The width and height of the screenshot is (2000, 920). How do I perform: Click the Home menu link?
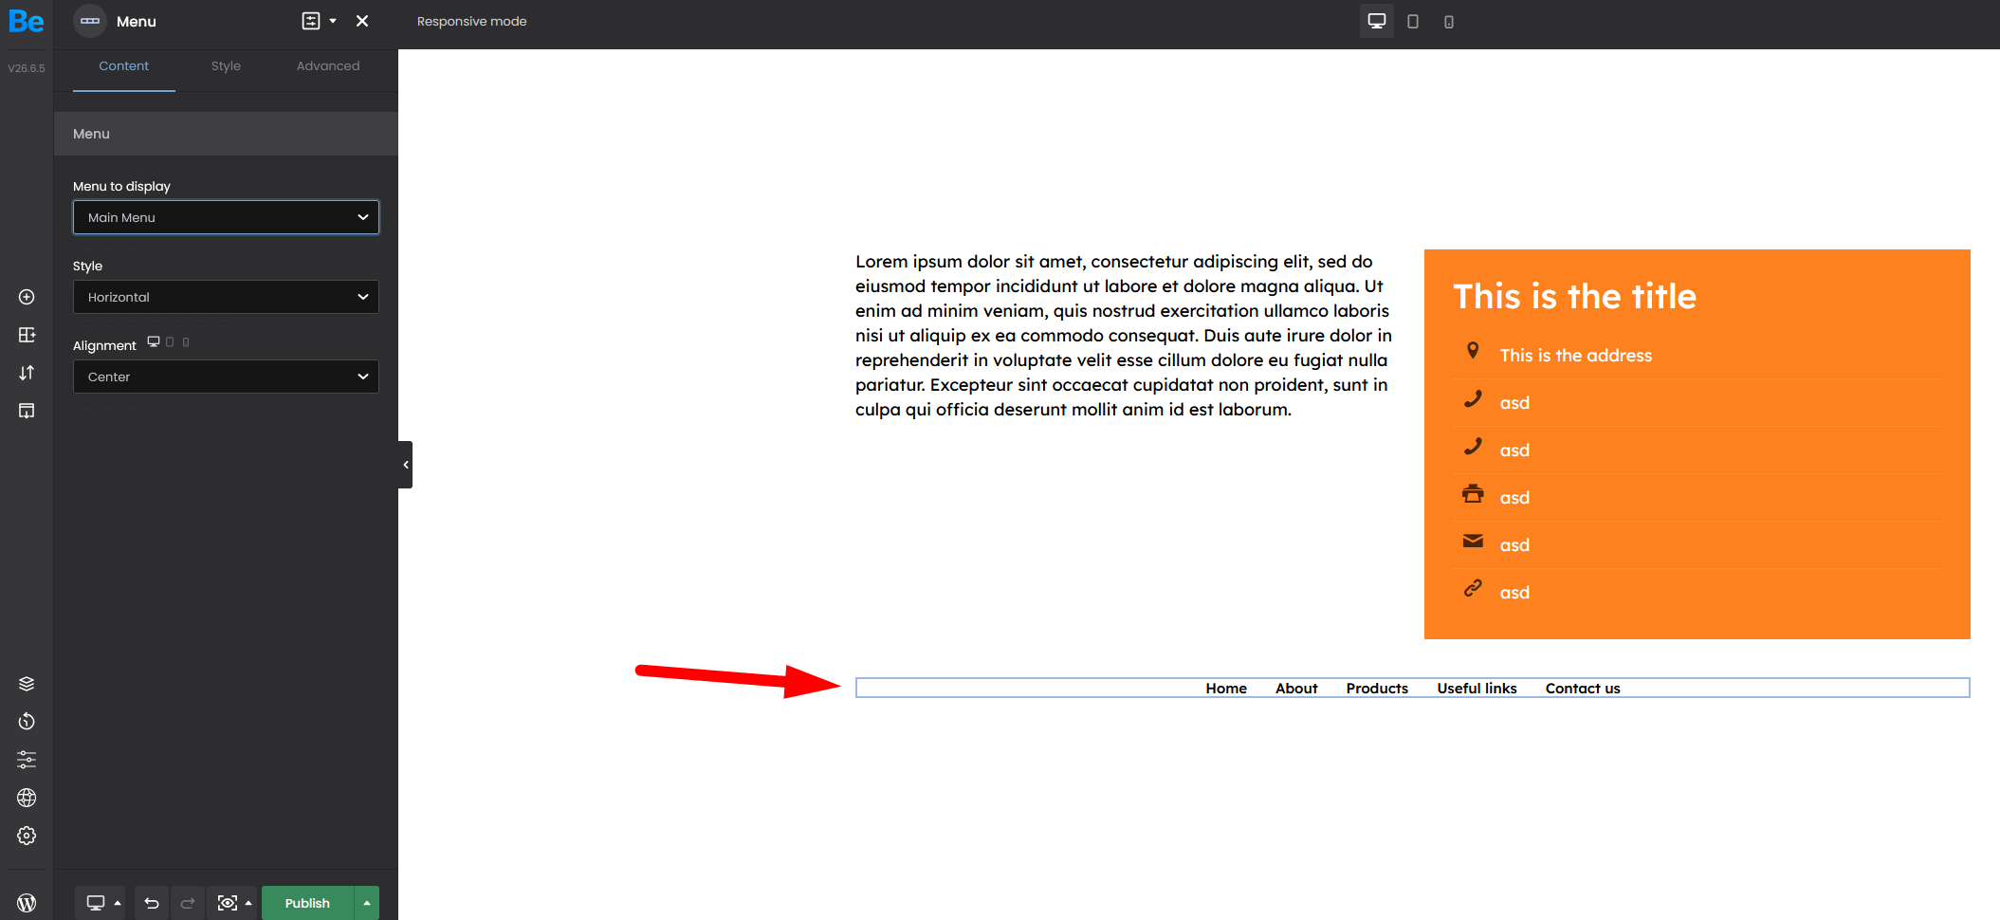pos(1226,689)
